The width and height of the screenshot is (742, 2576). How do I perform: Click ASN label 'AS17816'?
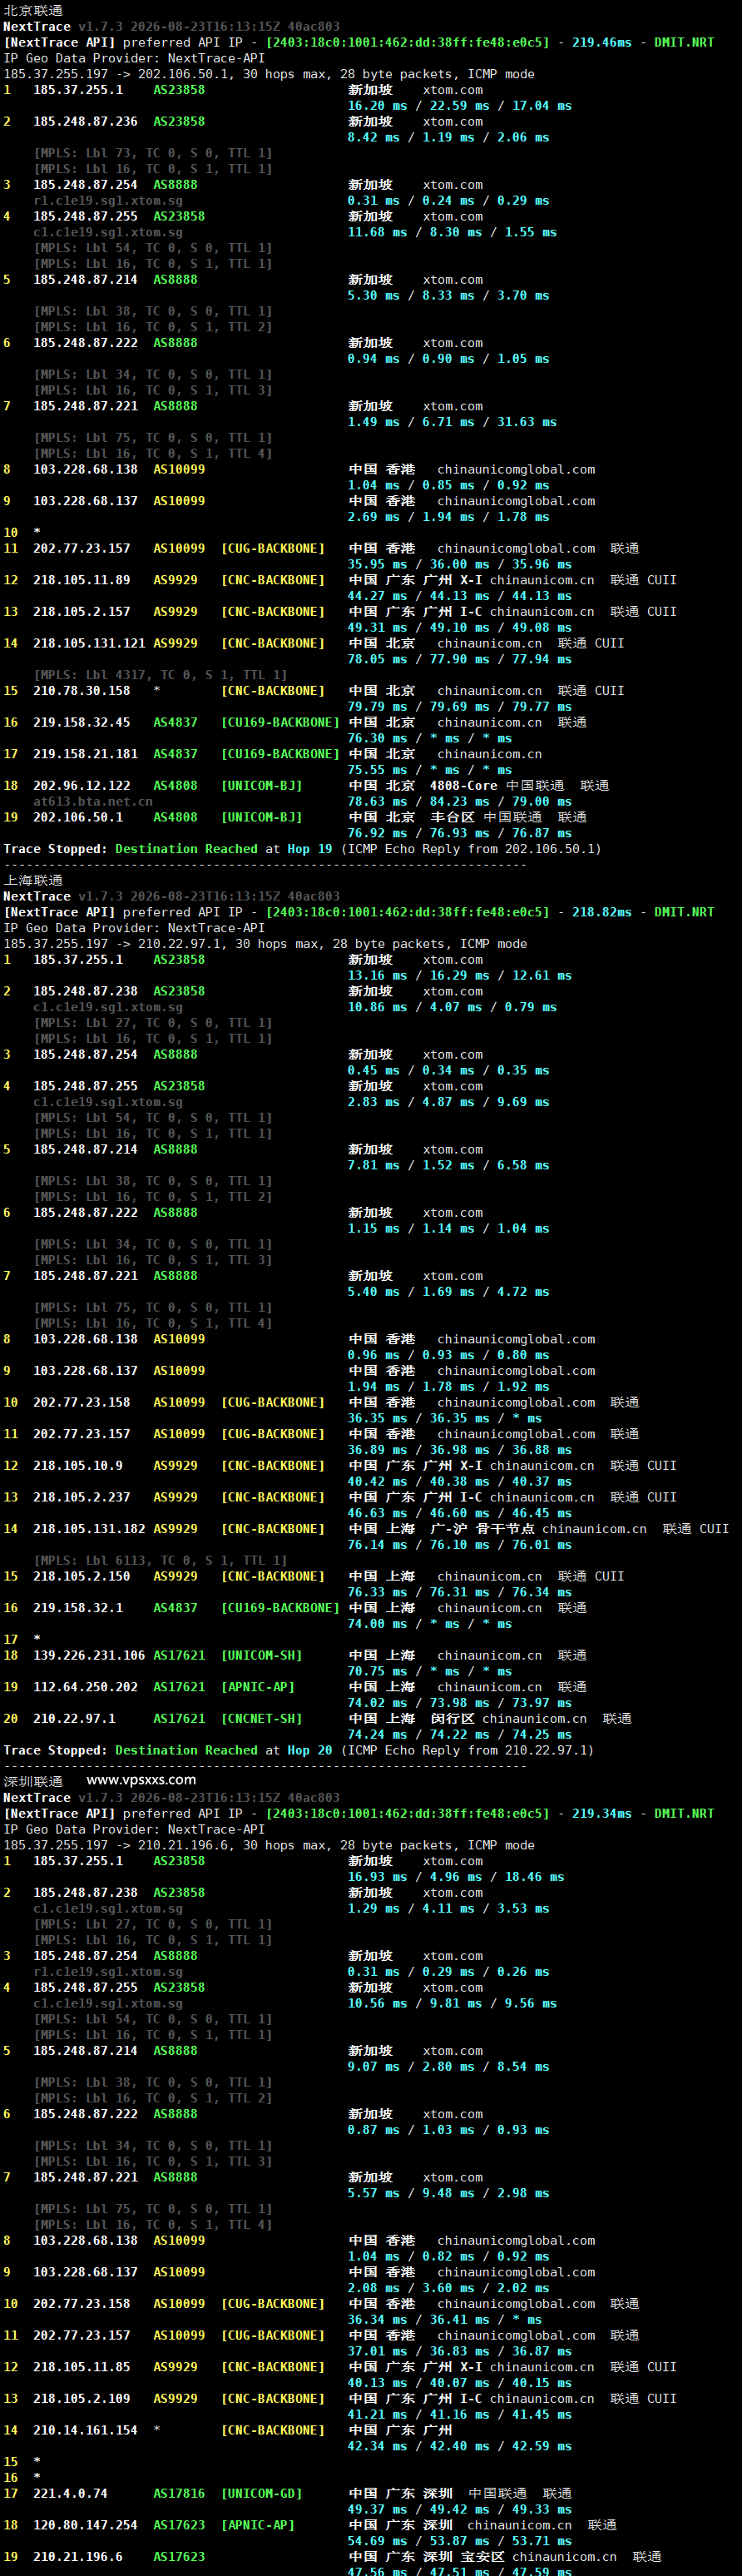(x=179, y=2494)
